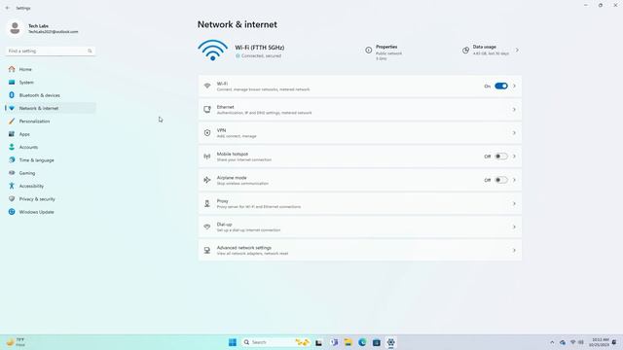Open the weather widget on taskbar
623x350 pixels.
[16, 342]
